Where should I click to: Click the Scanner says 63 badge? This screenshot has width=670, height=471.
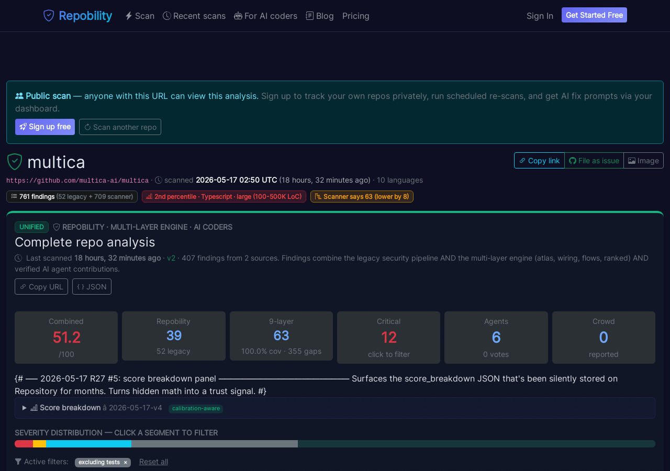[362, 196]
